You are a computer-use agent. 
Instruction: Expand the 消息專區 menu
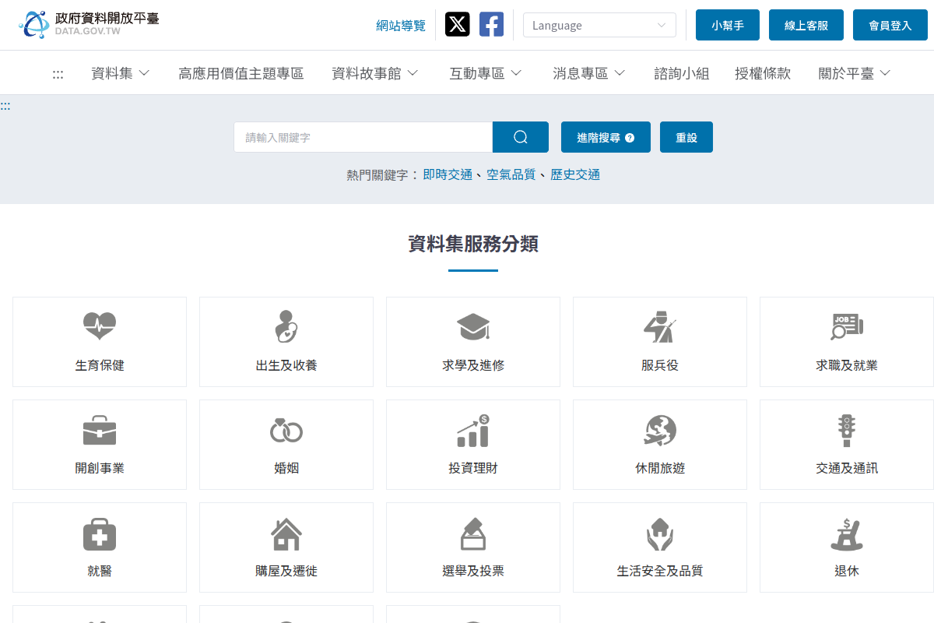pos(589,73)
